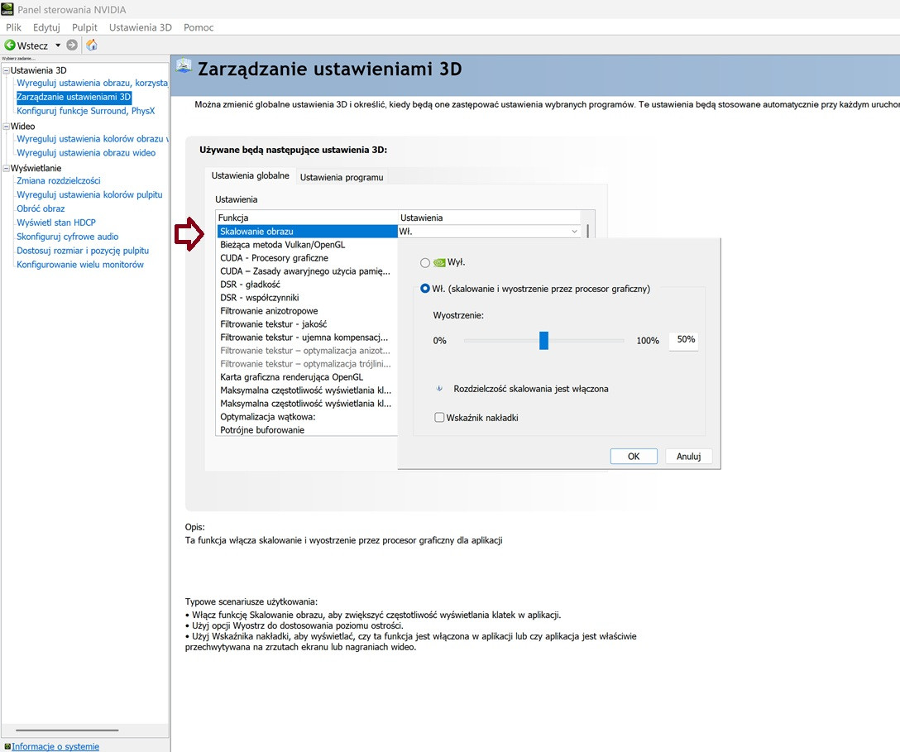Open Konfigurowanie wielu monitorów page
The image size is (900, 752).
click(x=80, y=265)
